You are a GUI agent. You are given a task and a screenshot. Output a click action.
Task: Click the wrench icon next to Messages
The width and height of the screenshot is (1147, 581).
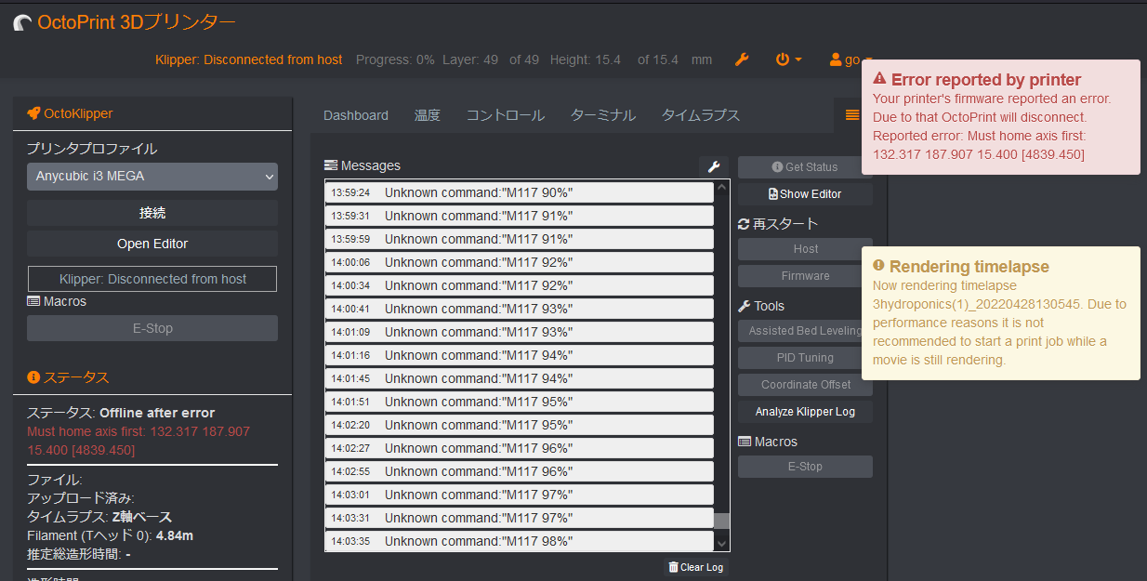pos(714,166)
